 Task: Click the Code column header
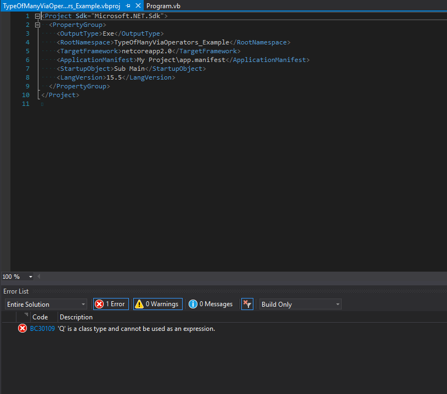point(40,317)
